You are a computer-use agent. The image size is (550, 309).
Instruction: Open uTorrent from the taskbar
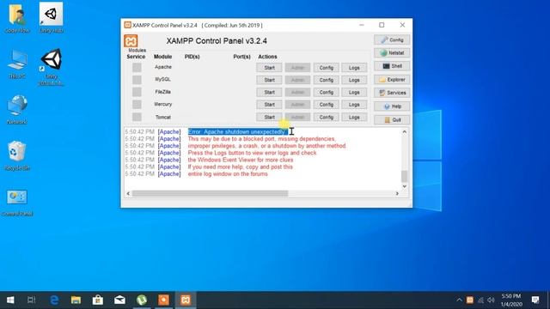tap(142, 300)
